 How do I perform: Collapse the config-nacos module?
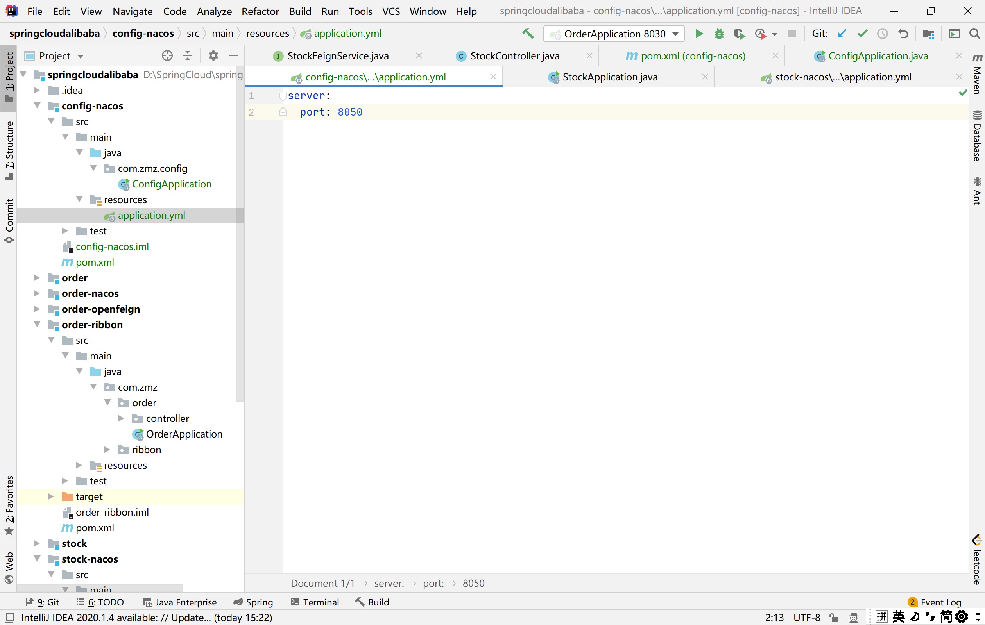point(37,105)
